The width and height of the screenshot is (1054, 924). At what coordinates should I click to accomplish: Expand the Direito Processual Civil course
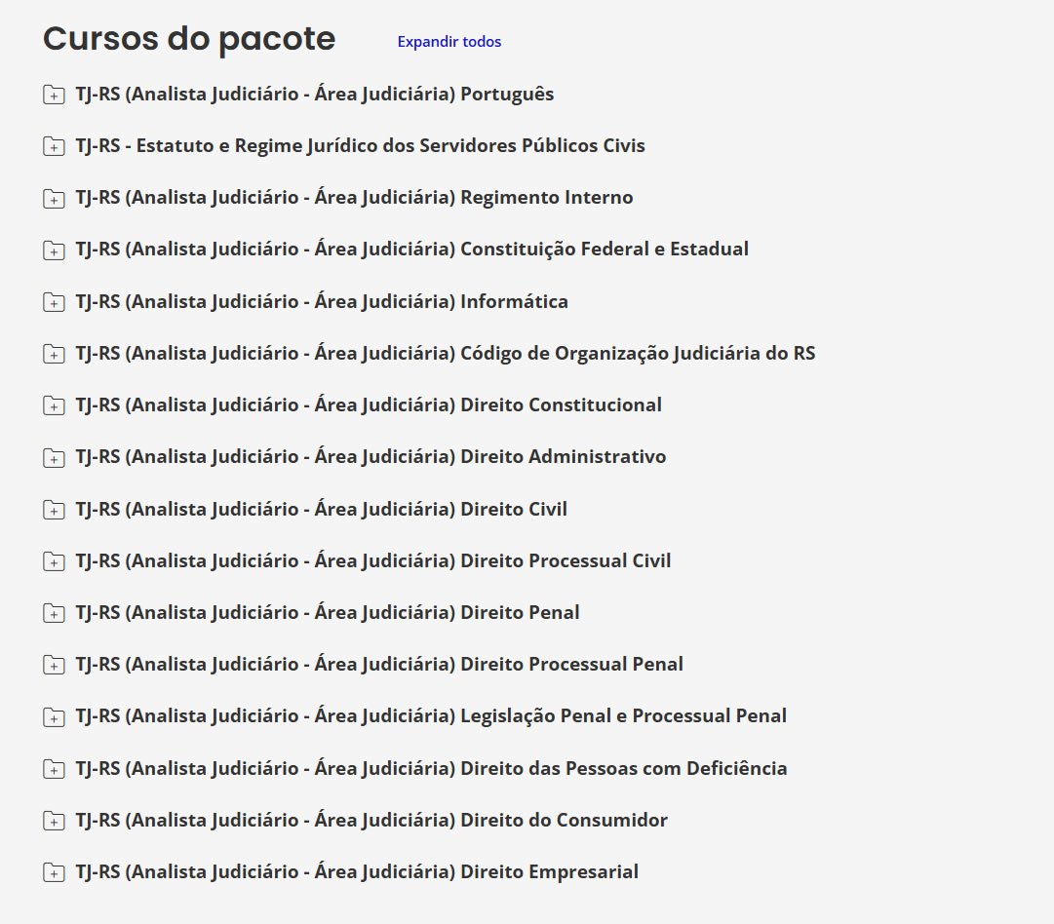click(x=372, y=560)
